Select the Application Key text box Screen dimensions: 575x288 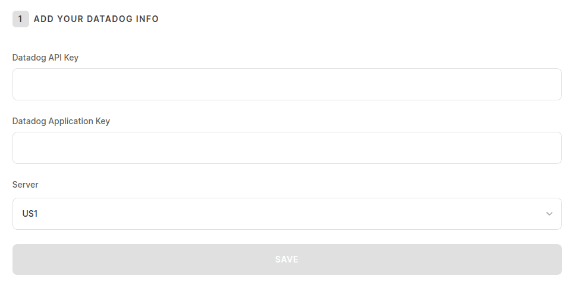287,148
